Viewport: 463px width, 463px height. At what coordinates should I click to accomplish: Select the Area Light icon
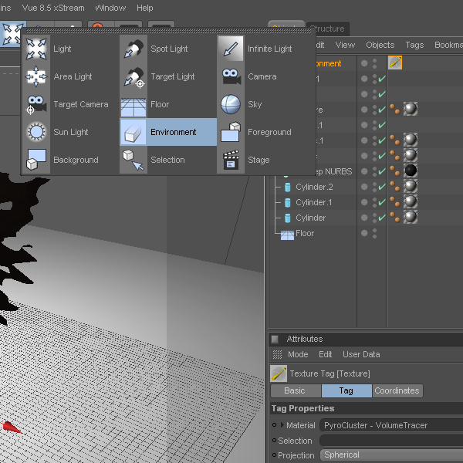(x=36, y=76)
